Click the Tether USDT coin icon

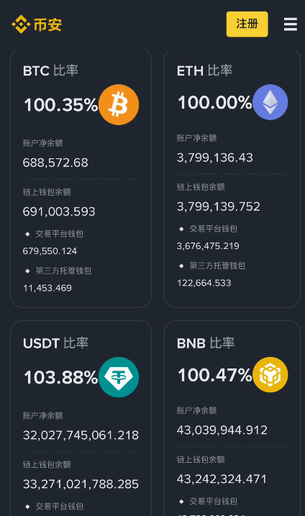tap(119, 377)
